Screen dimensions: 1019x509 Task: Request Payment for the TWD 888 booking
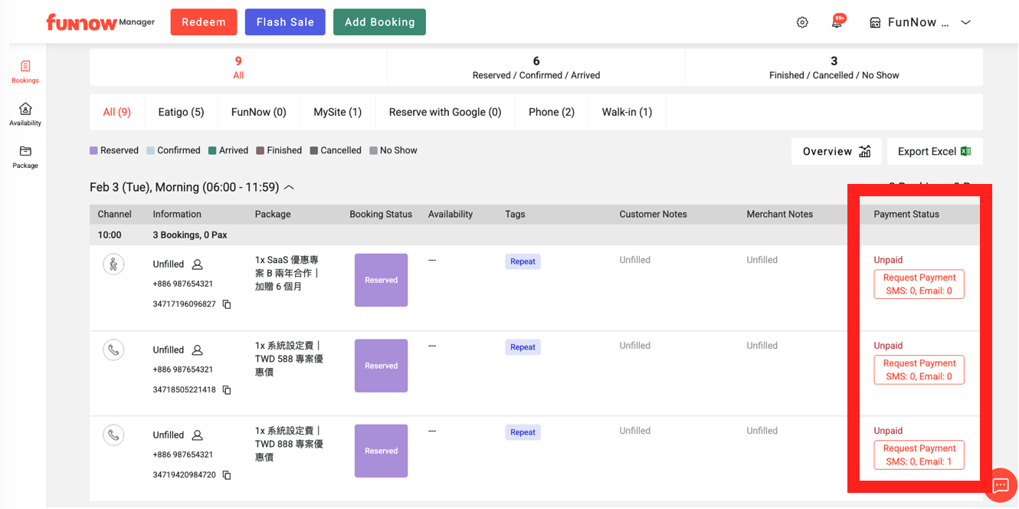(x=919, y=455)
